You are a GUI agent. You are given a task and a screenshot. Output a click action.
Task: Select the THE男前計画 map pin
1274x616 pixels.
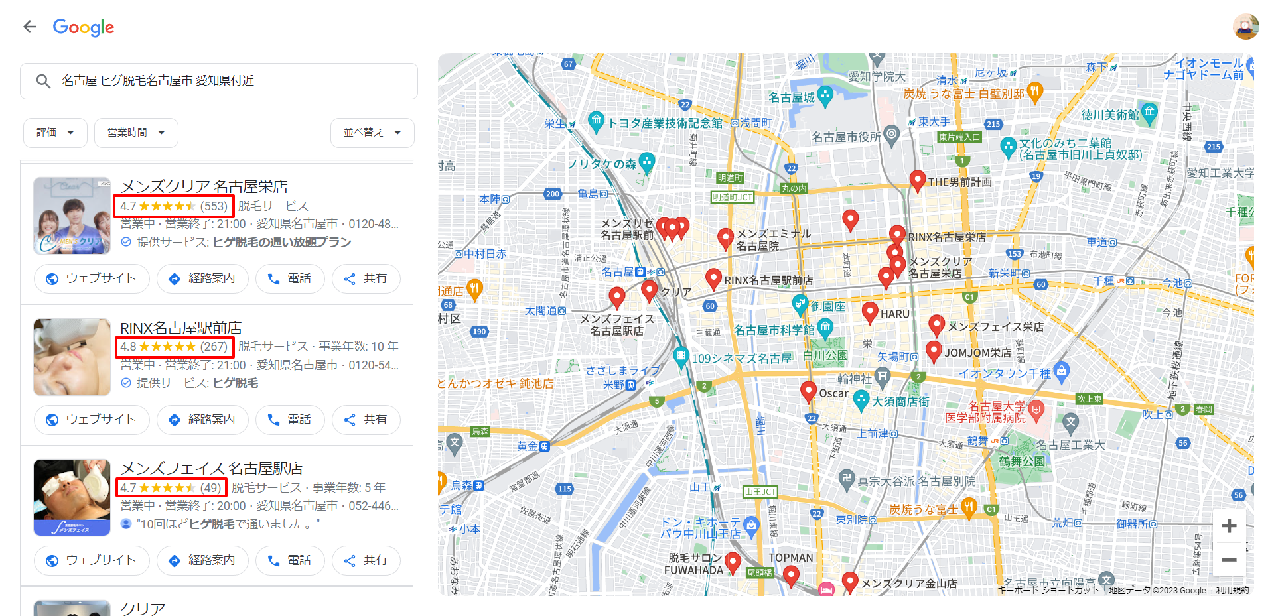point(918,180)
